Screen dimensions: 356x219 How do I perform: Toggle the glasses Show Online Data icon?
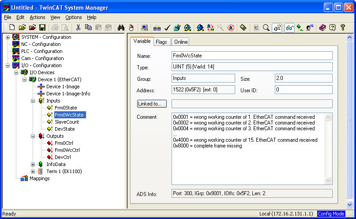coord(289,27)
